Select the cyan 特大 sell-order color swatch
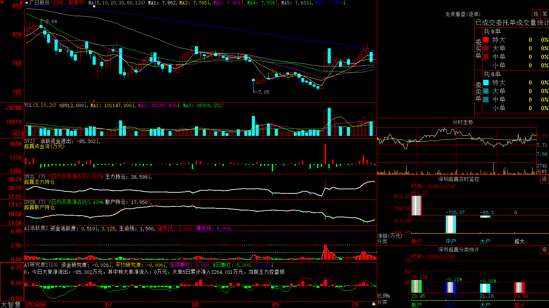 [486, 82]
